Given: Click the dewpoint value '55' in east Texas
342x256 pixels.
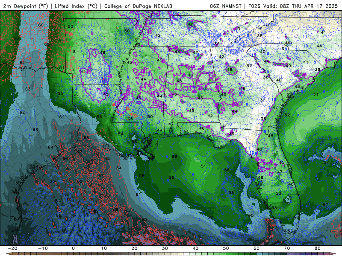Looking at the screenshot, I should coord(60,93).
